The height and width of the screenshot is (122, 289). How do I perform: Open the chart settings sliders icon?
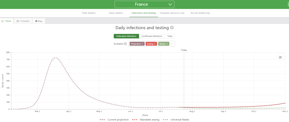click(280, 57)
